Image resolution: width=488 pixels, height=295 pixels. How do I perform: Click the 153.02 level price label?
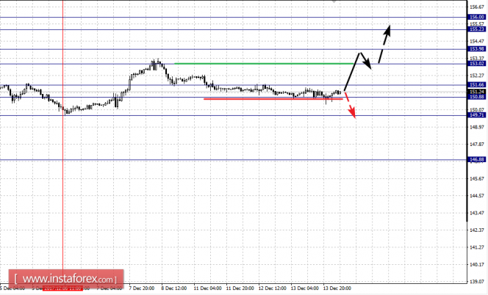coord(477,64)
